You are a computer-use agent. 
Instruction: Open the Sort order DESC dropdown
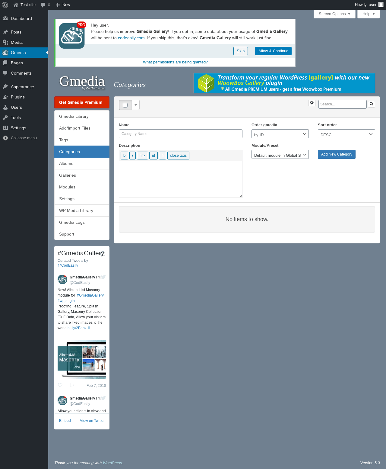(346, 134)
